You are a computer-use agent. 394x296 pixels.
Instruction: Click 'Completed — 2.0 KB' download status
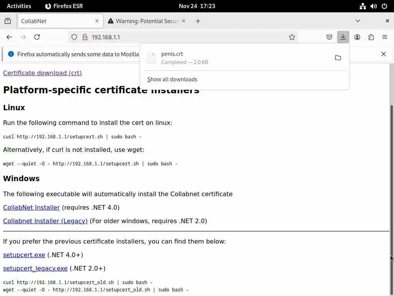tap(184, 62)
